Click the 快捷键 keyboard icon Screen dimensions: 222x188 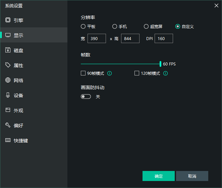[x=8, y=140]
